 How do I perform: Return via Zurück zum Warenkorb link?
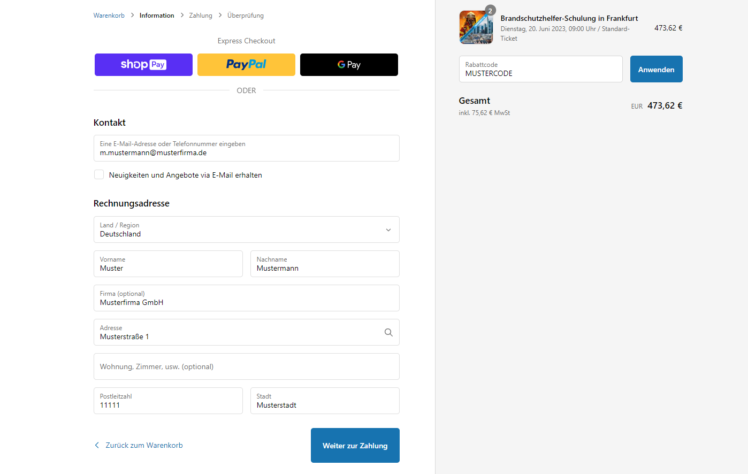point(144,445)
